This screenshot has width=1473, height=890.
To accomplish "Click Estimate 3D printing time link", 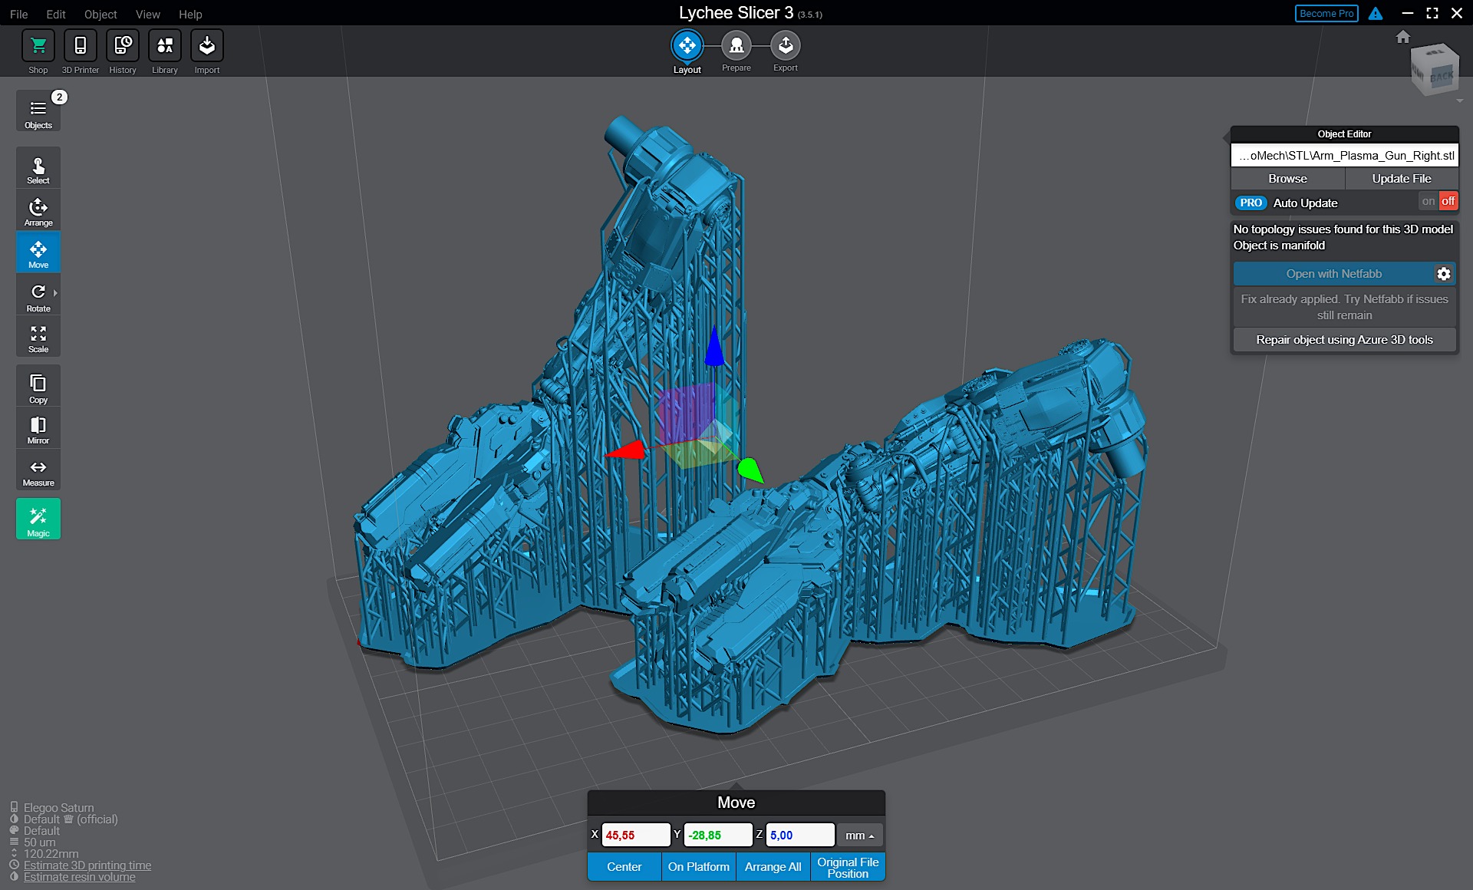I will [x=87, y=865].
